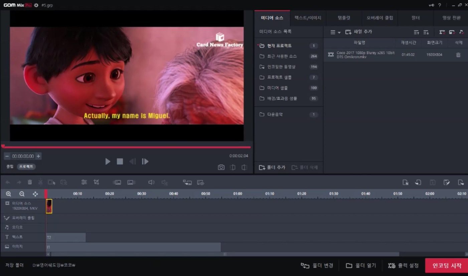Image resolution: width=468 pixels, height=276 pixels.
Task: Click the red preview seek bar
Action: 126,147
